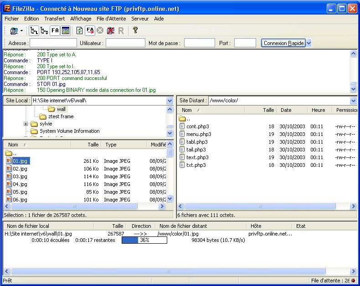360x286 pixels.
Task: Sort local files by Type column
Action: point(124,145)
